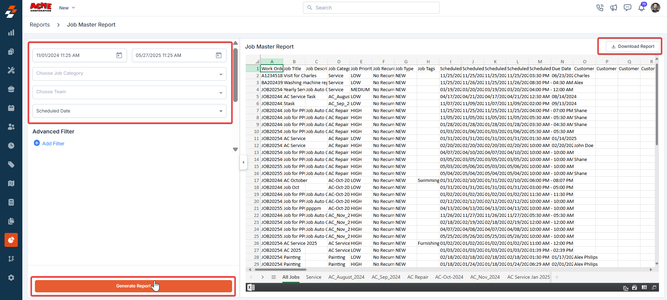Image resolution: width=667 pixels, height=300 pixels.
Task: Click the Download Report button
Action: tap(633, 46)
